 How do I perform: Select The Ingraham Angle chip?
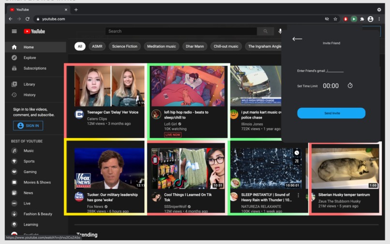pyautogui.click(x=264, y=46)
